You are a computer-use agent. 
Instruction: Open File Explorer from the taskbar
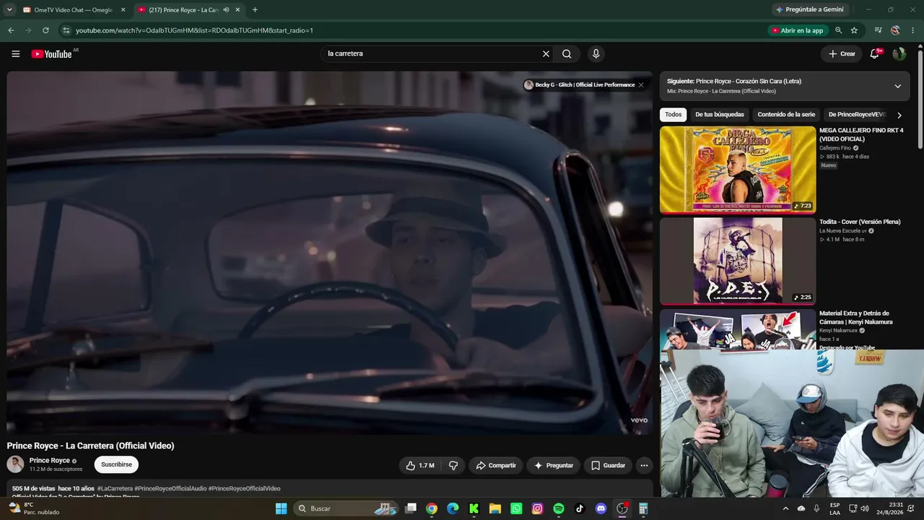(495, 508)
